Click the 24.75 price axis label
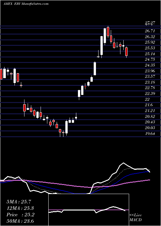The height and width of the screenshot is (226, 161). (x=150, y=59)
